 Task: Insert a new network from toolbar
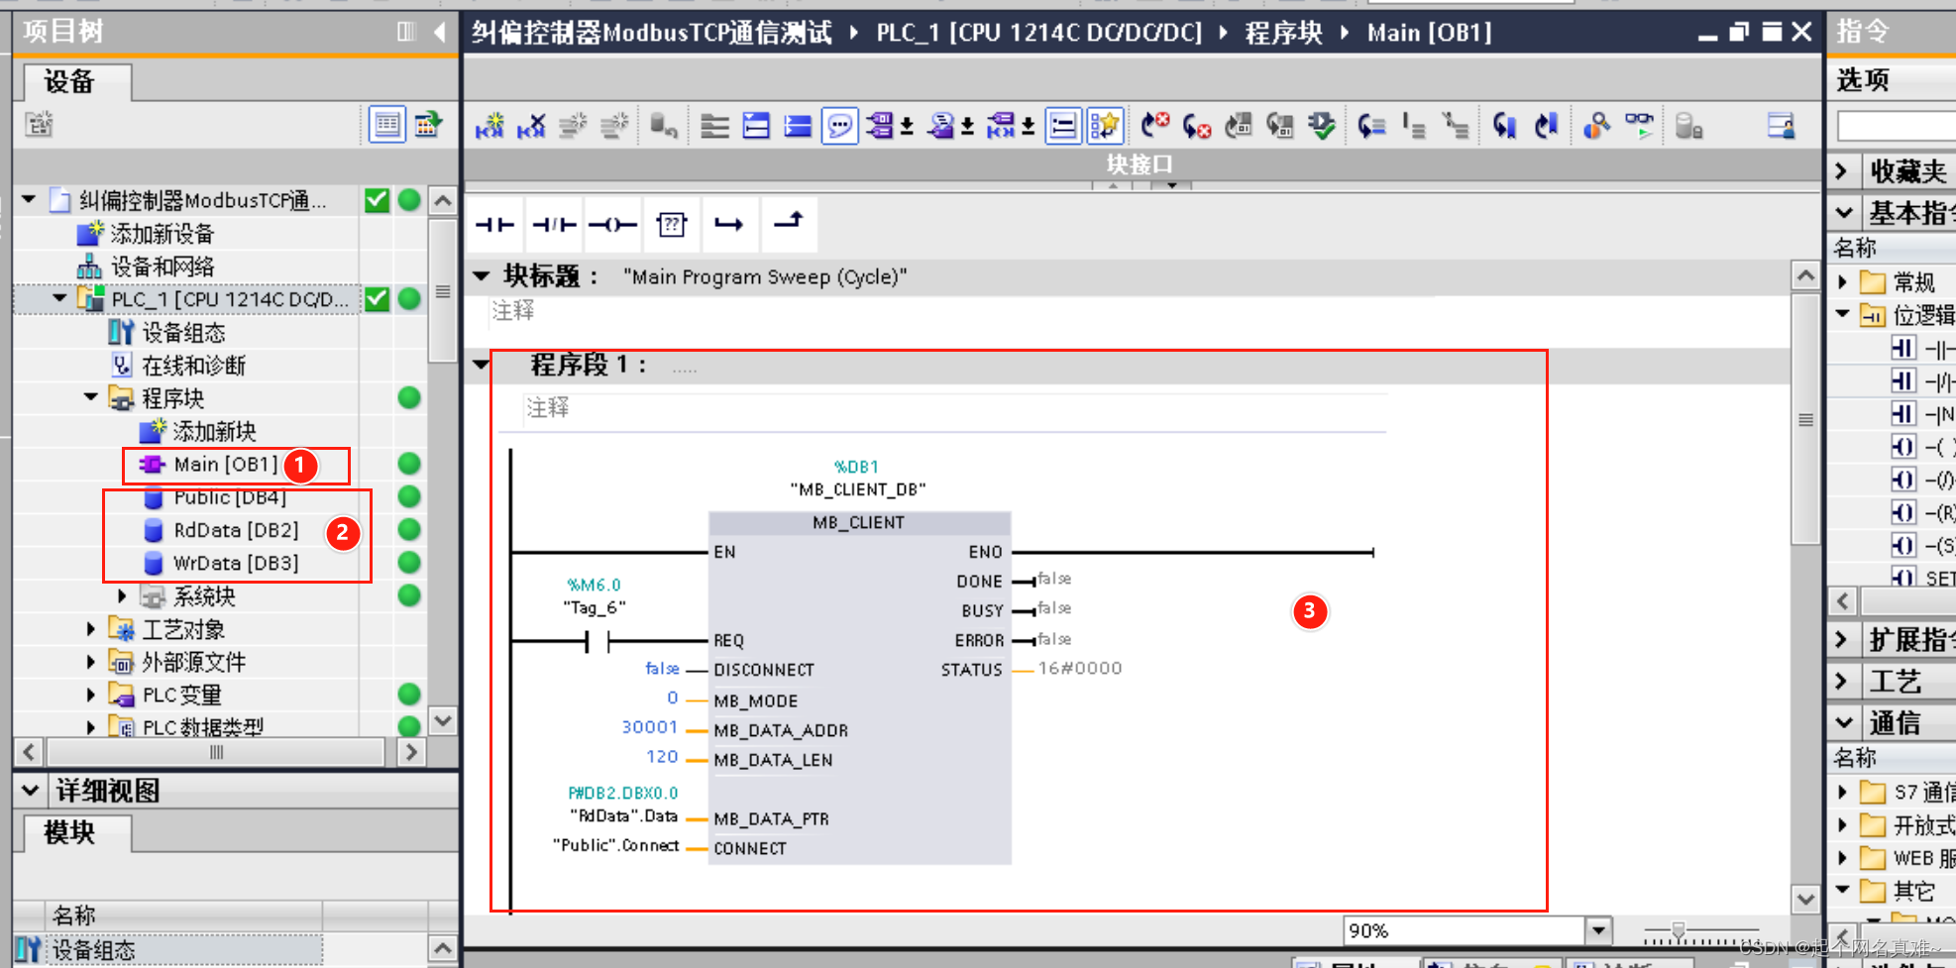point(489,126)
